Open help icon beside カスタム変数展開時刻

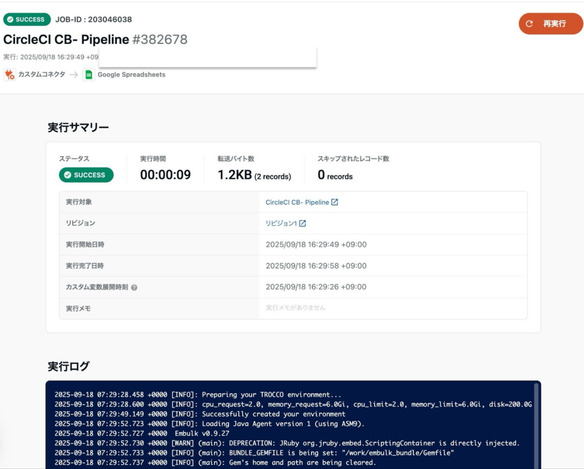[x=134, y=288]
